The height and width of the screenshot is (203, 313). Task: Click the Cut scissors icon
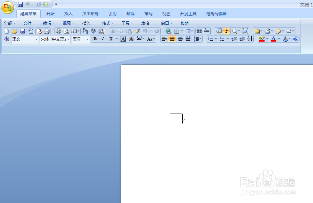(x=113, y=31)
